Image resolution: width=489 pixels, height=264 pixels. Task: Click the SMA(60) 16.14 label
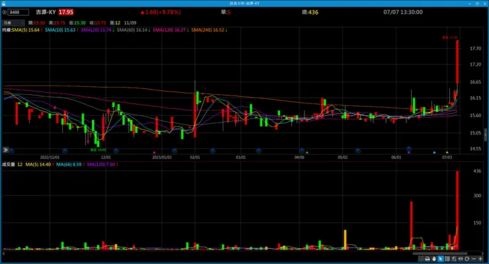pyautogui.click(x=133, y=30)
